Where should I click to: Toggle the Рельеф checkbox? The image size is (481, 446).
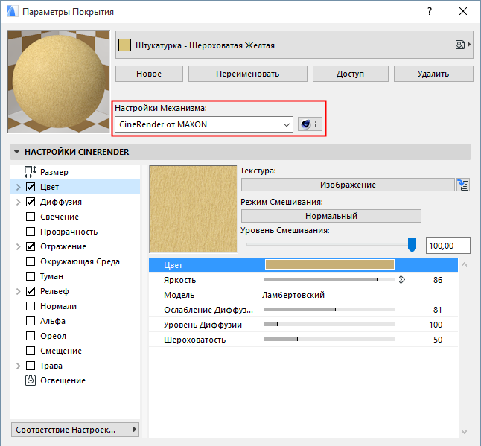31,291
